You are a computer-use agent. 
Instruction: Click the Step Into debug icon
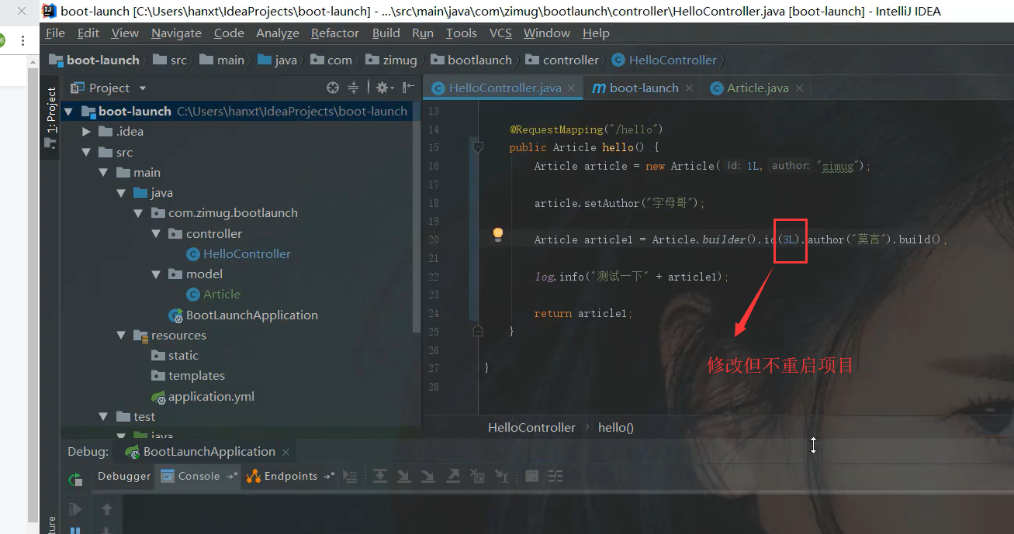(x=403, y=477)
